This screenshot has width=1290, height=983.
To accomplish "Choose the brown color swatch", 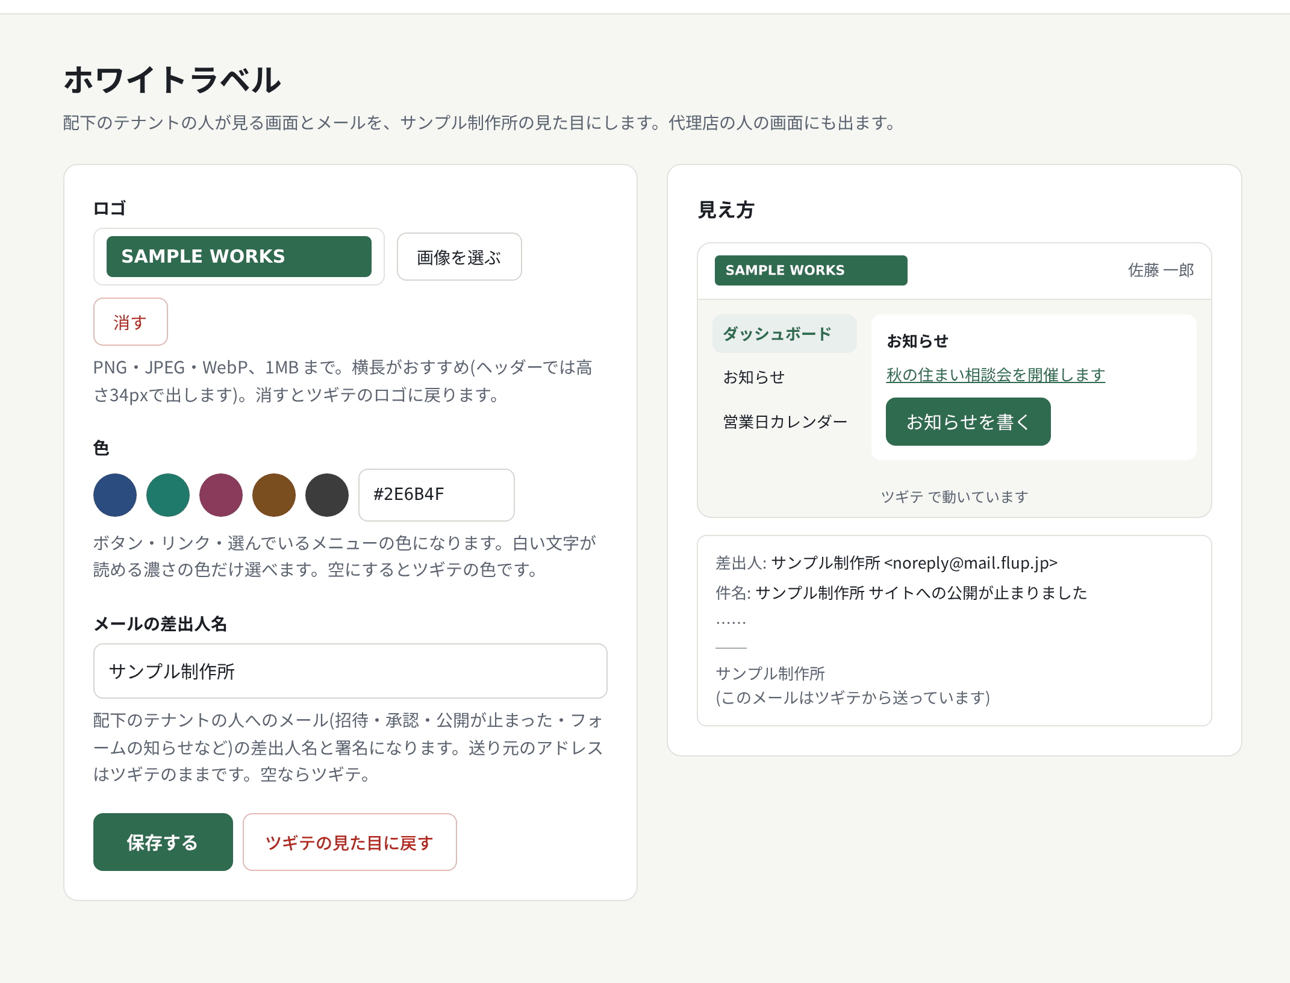I will click(x=274, y=495).
